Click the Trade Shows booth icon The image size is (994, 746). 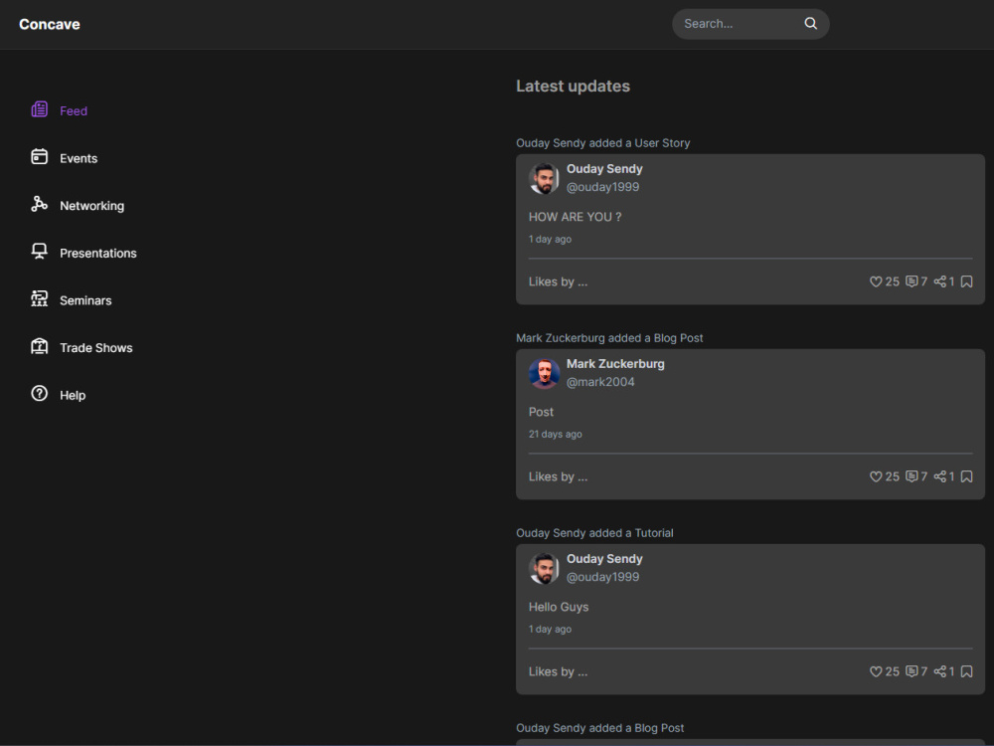tap(40, 346)
